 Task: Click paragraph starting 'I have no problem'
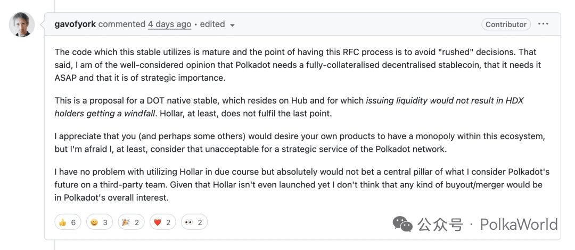click(302, 185)
